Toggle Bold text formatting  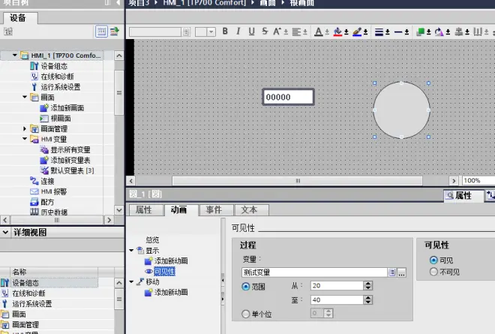(x=225, y=32)
